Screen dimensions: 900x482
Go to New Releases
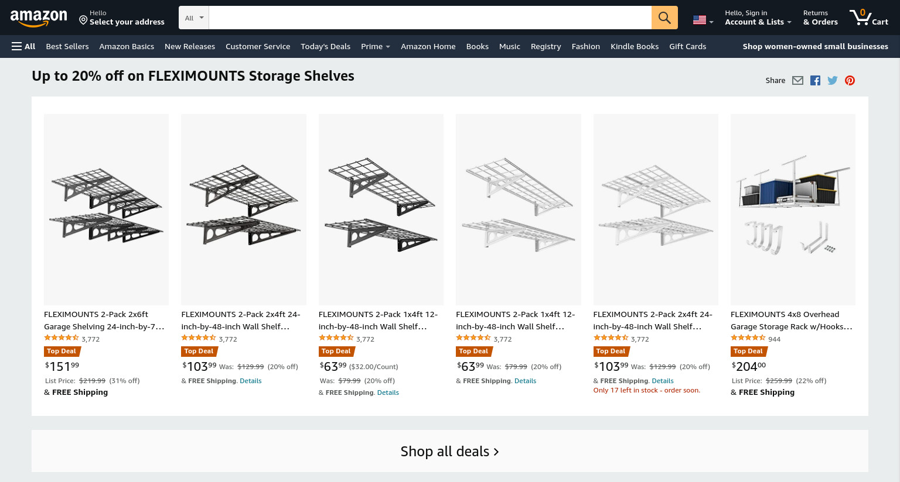[190, 46]
